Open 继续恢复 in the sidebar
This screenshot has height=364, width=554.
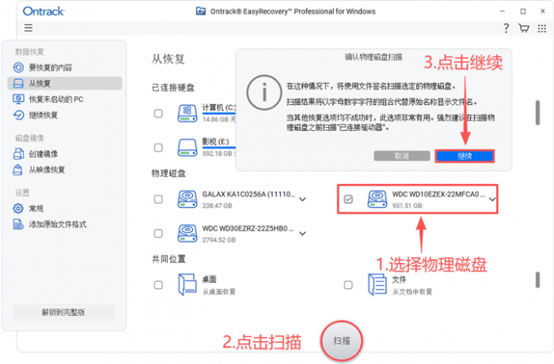pos(64,115)
